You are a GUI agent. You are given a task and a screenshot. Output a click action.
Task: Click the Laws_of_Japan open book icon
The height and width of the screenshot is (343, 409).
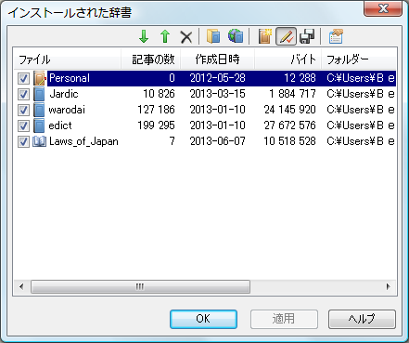click(39, 141)
